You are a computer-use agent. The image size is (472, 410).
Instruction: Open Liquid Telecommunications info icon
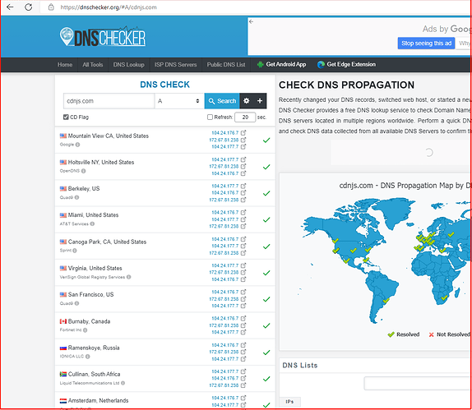123,383
